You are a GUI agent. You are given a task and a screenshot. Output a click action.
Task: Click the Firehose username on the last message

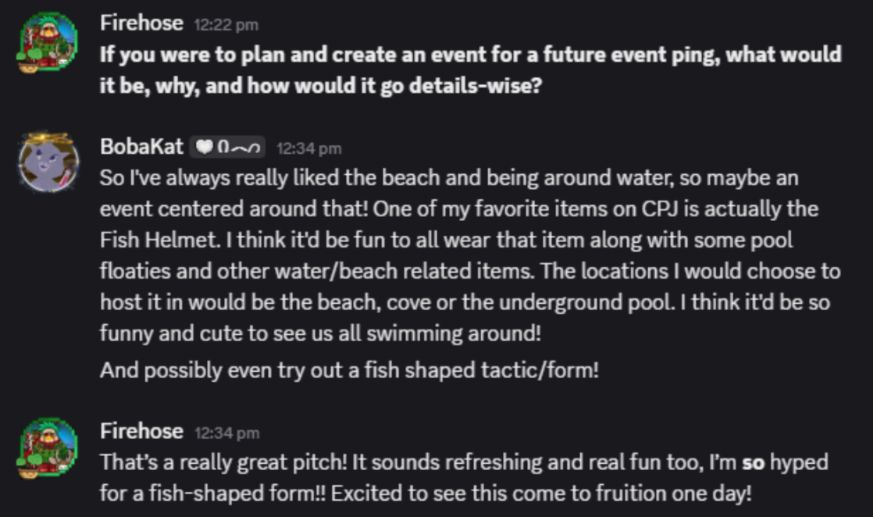pos(141,431)
